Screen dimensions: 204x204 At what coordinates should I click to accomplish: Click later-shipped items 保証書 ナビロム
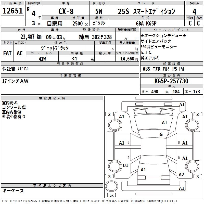point(15,69)
